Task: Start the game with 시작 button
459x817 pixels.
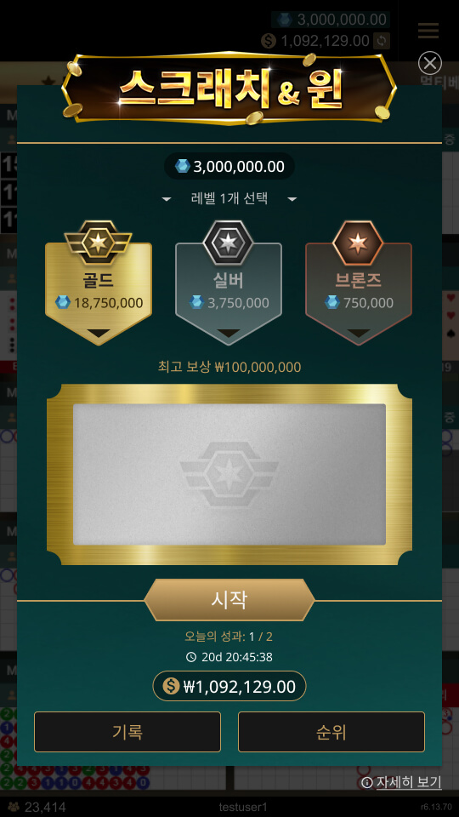Action: 229,600
